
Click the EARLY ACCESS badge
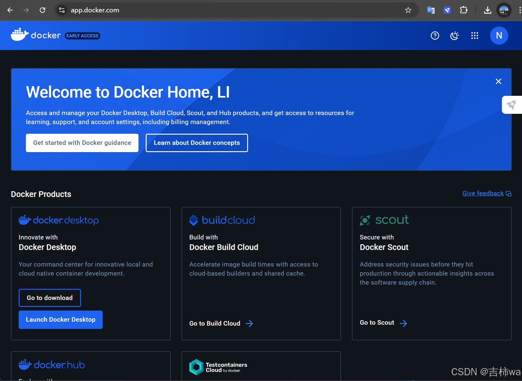coord(82,36)
